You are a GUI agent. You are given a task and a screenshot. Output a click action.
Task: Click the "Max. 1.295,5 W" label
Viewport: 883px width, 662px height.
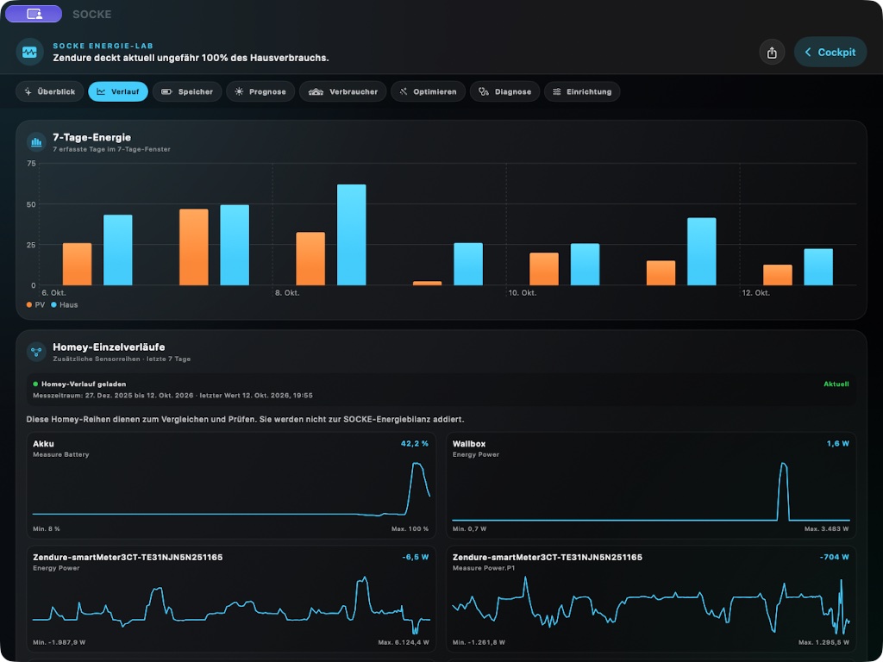(x=824, y=642)
